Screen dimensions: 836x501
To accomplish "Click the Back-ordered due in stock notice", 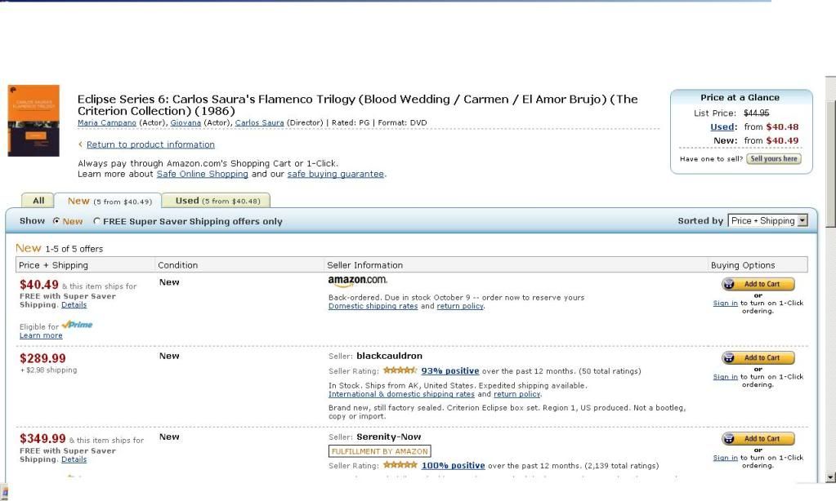I will [x=456, y=298].
